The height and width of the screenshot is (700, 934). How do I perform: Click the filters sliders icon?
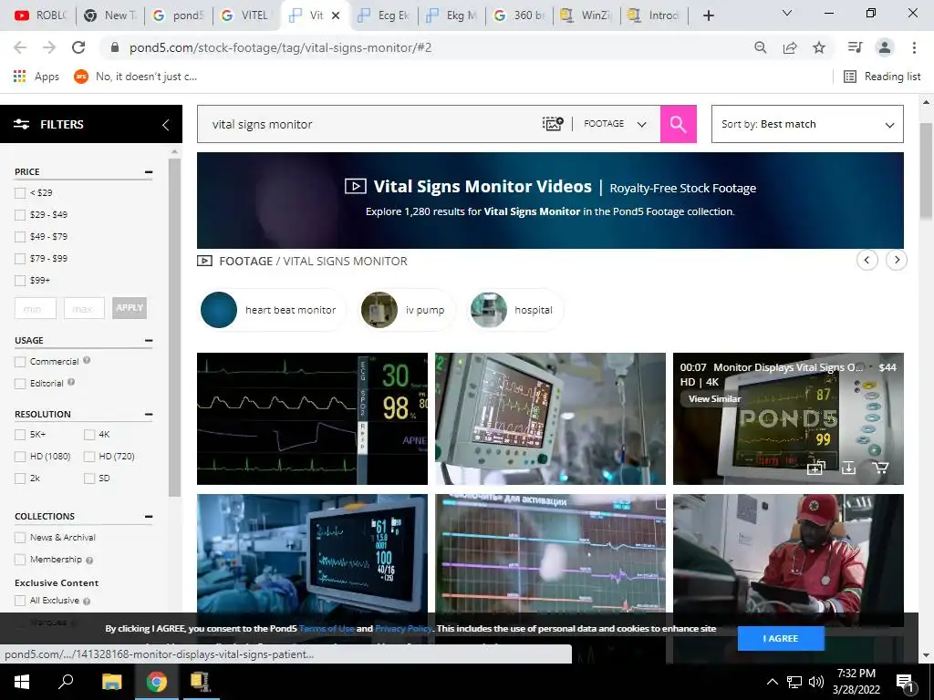(x=22, y=124)
